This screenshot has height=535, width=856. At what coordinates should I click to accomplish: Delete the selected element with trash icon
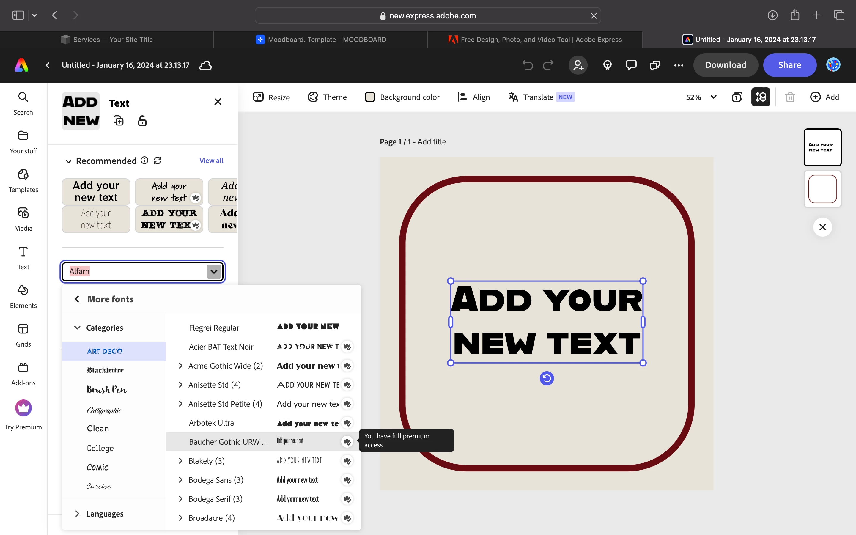click(790, 97)
